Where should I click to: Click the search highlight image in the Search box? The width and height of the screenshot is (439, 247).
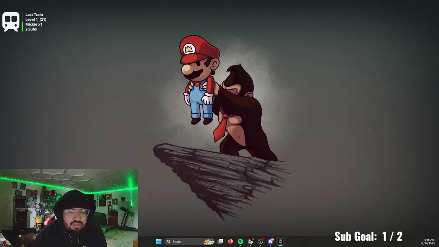(x=209, y=242)
